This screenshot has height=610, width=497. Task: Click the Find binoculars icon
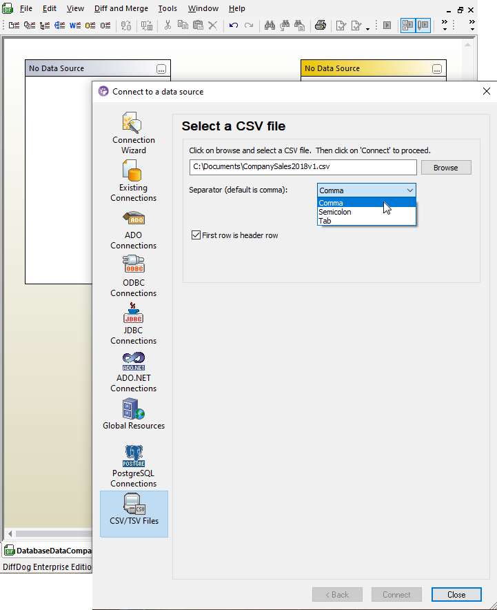270,26
